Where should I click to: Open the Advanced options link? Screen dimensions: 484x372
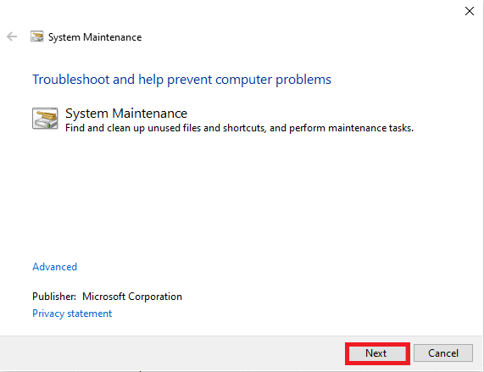[x=54, y=267]
